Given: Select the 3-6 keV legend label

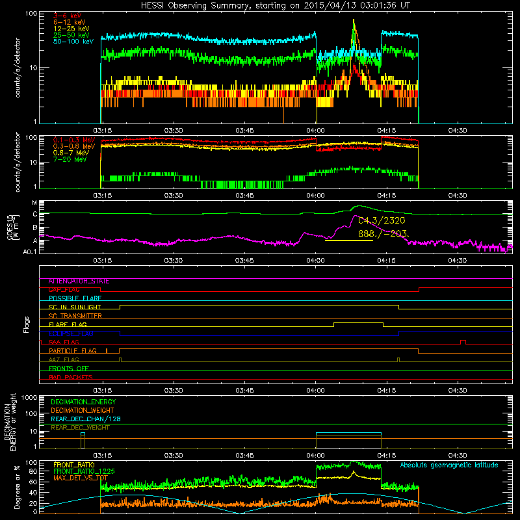Looking at the screenshot, I should 68,16.
